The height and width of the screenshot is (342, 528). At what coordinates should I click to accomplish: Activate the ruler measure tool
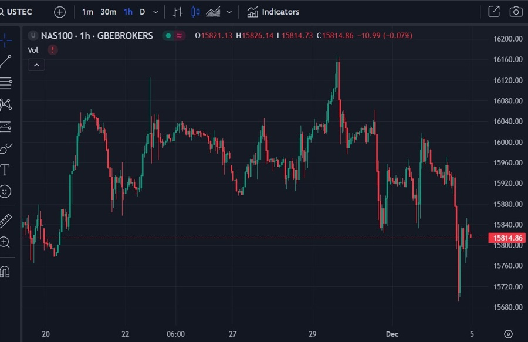tap(5, 221)
